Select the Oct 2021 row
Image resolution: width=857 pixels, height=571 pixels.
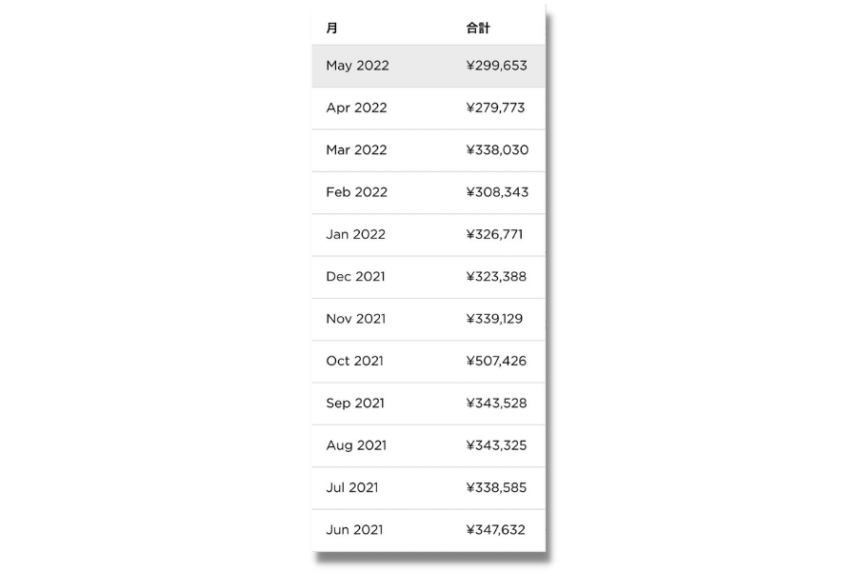point(428,362)
